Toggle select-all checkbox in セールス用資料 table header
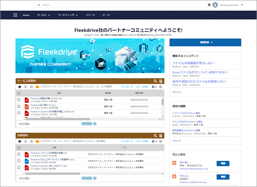This screenshot has height=187, width=257. coord(19,93)
